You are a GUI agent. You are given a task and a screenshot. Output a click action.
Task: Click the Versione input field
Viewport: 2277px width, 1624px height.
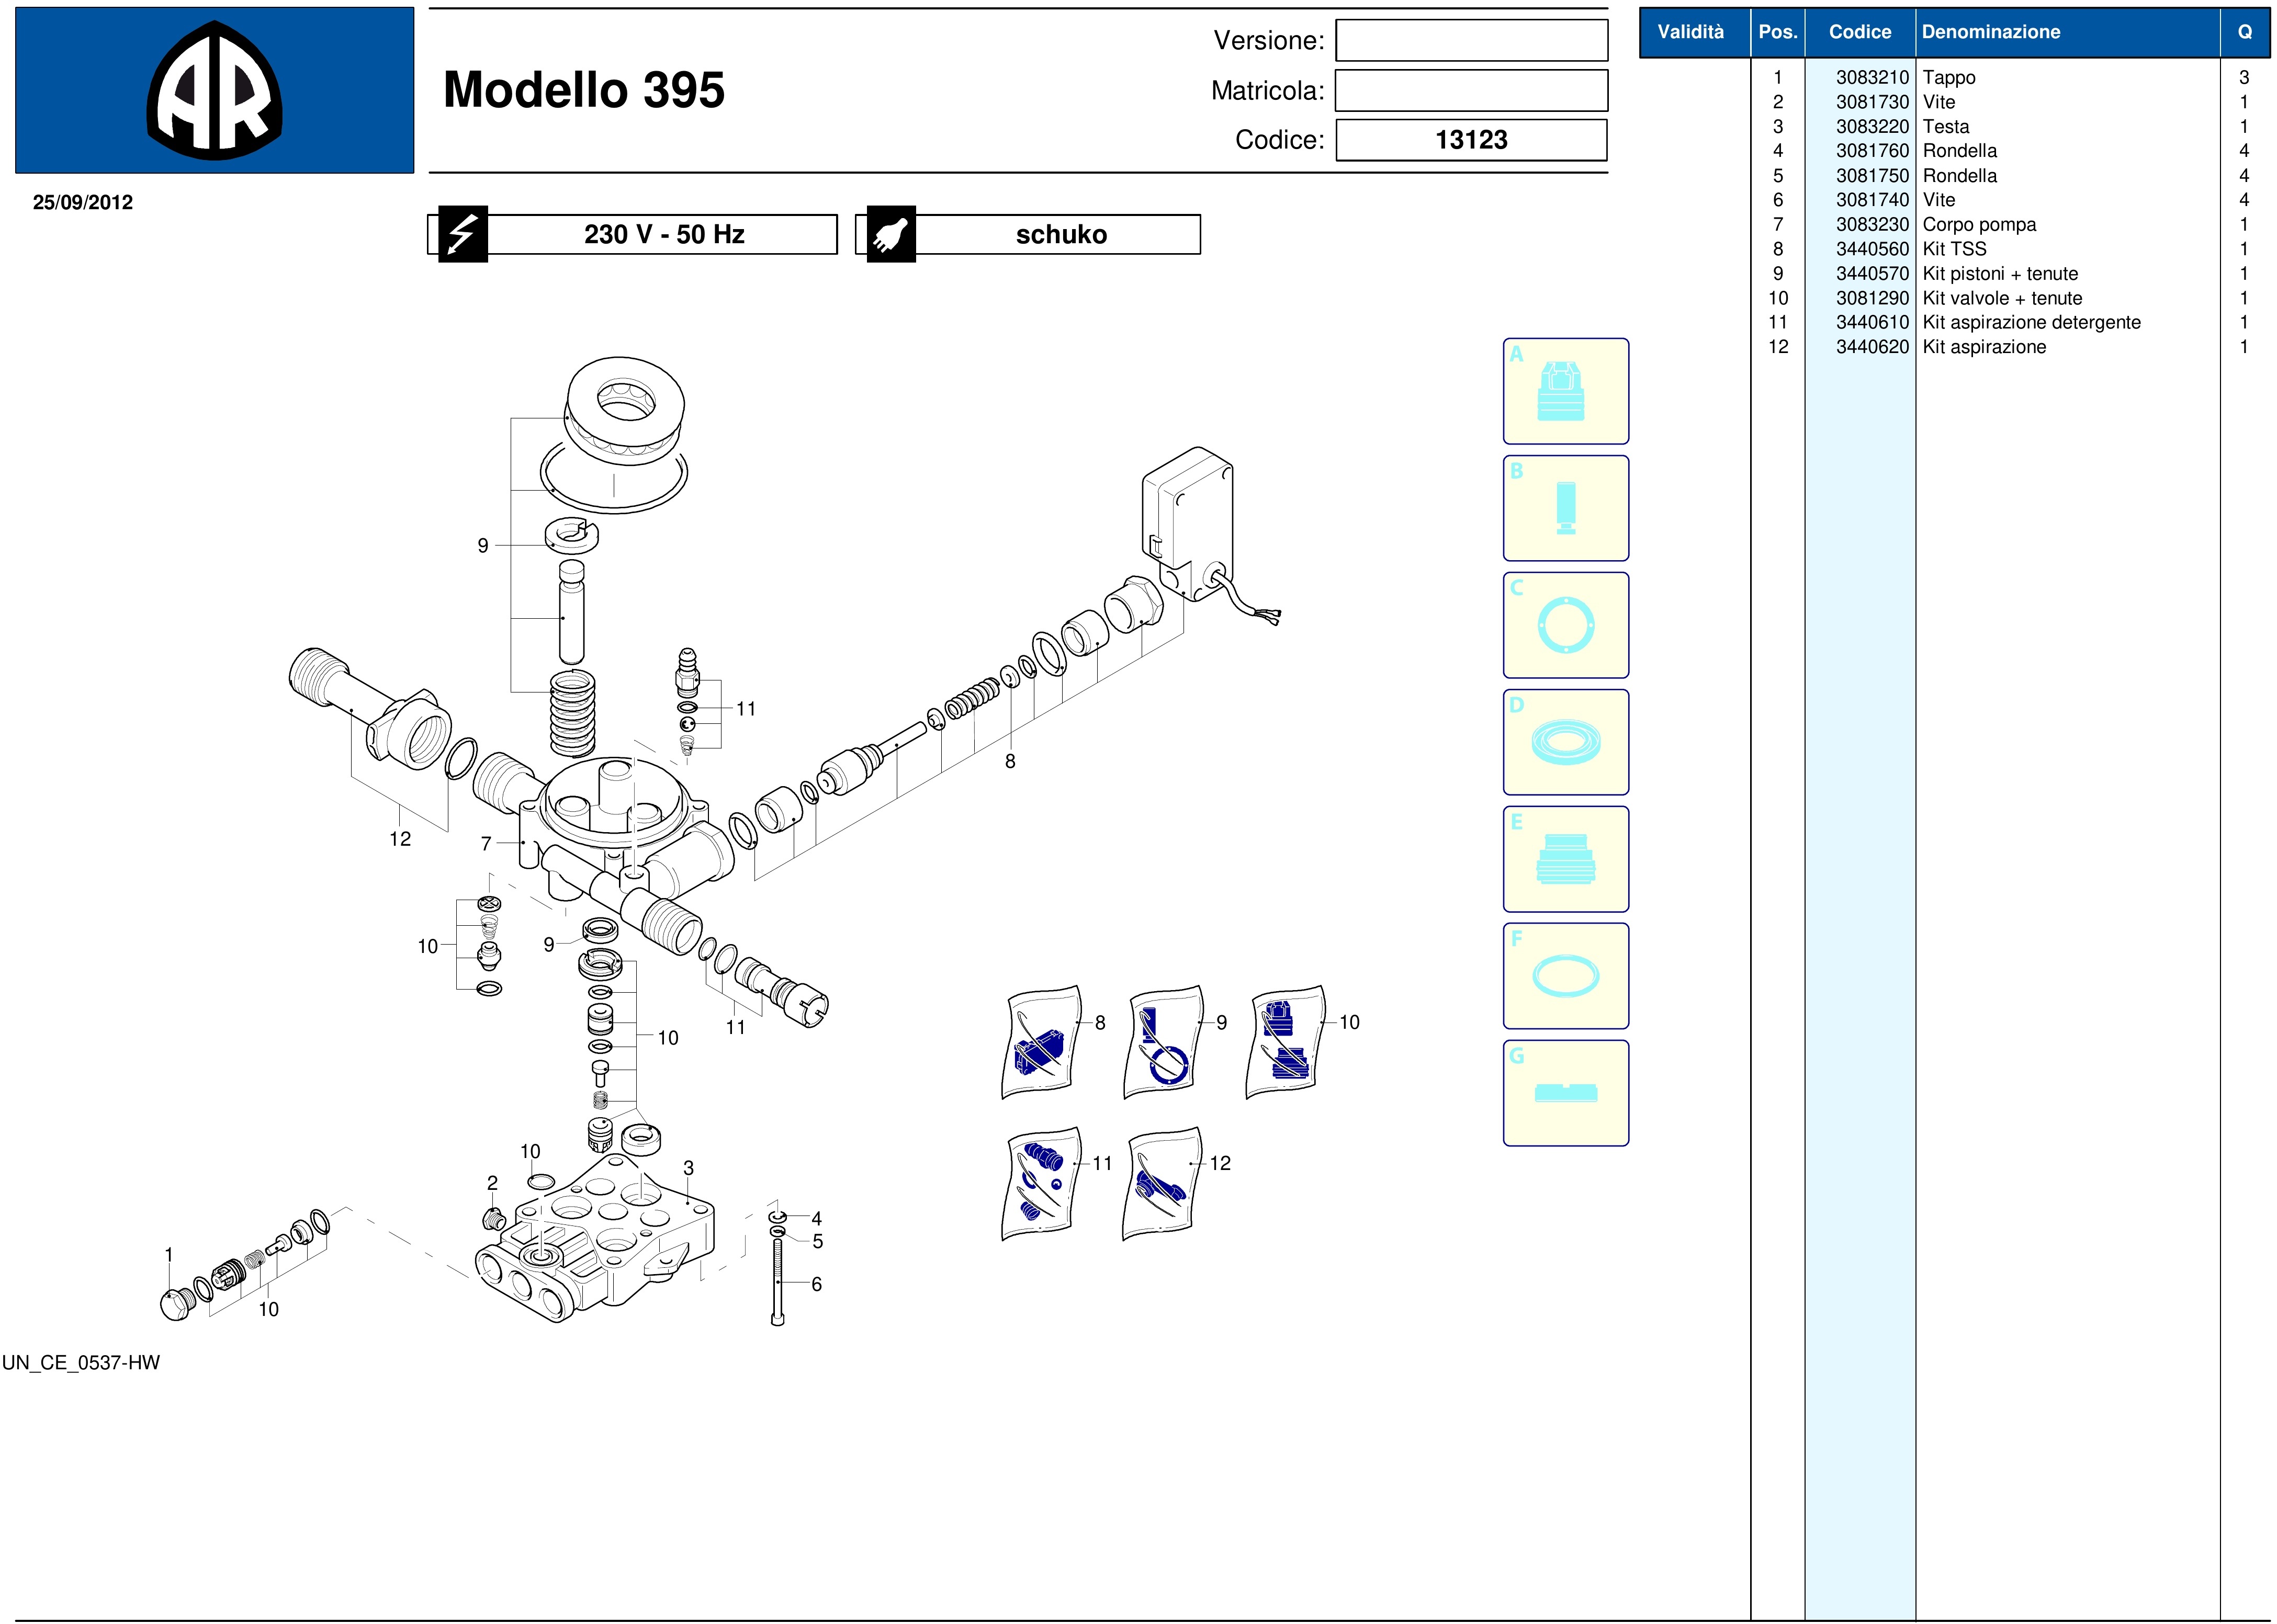[x=1472, y=41]
